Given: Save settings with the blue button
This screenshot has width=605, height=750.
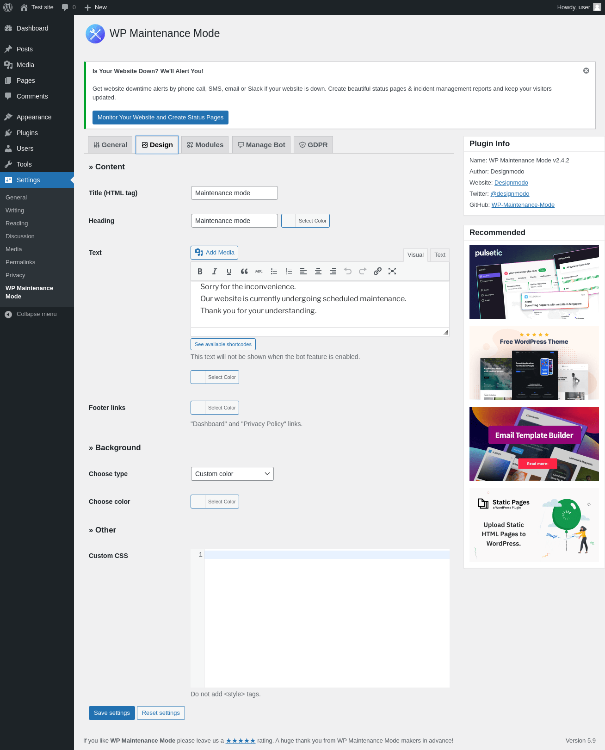Looking at the screenshot, I should pos(112,713).
